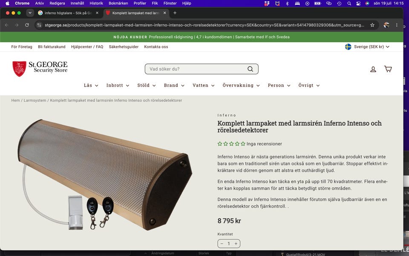
Task: Expand the Person menu
Action: click(x=279, y=85)
